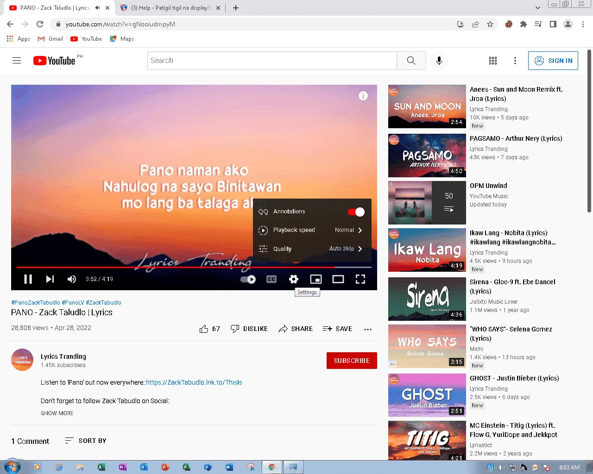Open the Chrome three-dot menu
The image size is (593, 474).
click(583, 24)
